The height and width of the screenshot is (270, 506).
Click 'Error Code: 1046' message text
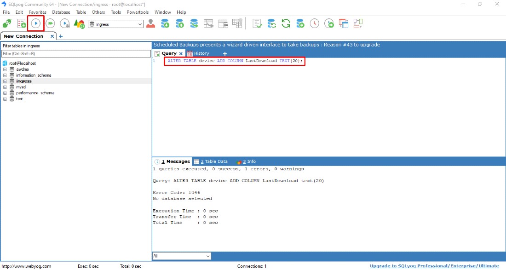pos(176,193)
